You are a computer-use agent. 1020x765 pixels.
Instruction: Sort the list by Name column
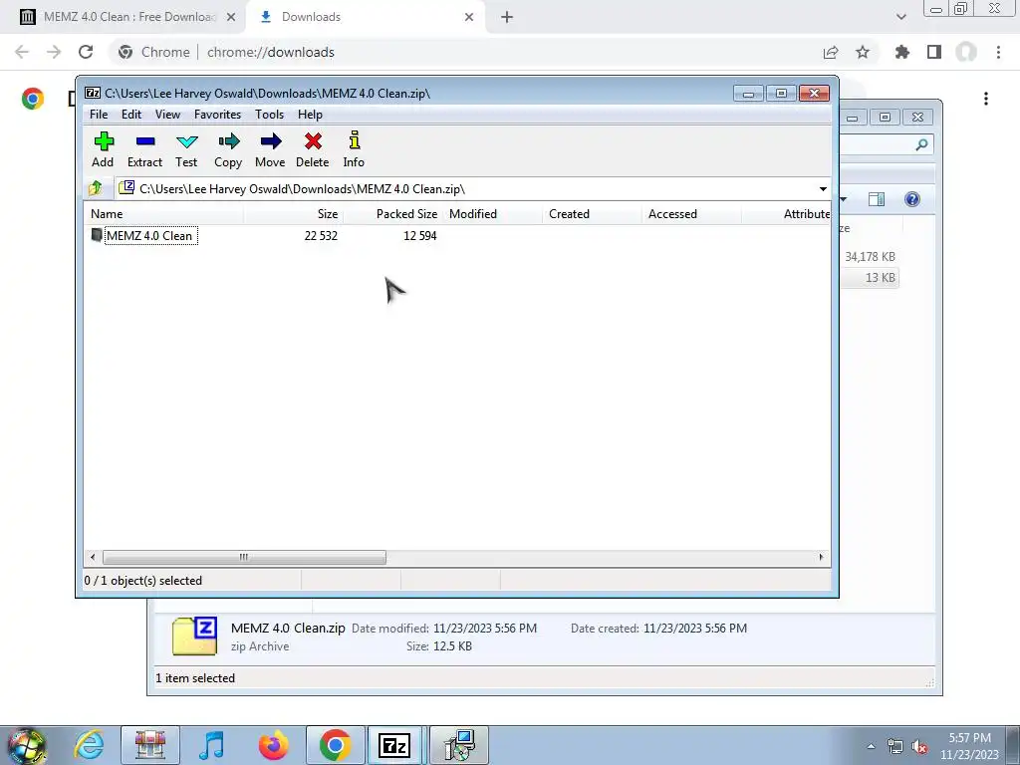tap(164, 214)
